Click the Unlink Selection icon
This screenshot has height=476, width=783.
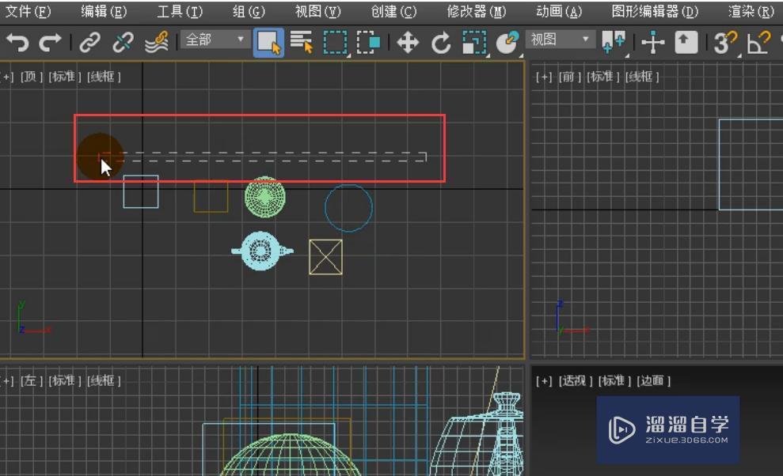(x=123, y=43)
